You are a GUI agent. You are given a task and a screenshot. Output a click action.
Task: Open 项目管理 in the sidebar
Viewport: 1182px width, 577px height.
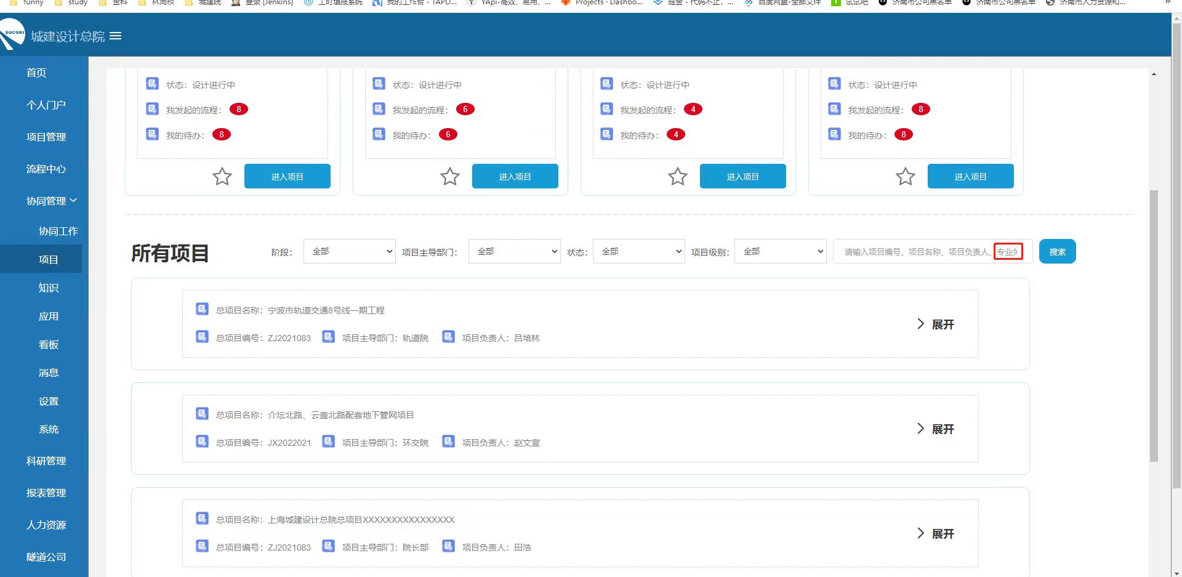pyautogui.click(x=46, y=137)
